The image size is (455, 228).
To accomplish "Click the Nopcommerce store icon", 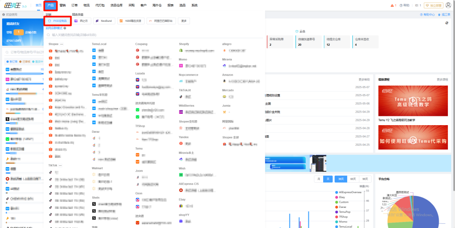I will [181, 81].
